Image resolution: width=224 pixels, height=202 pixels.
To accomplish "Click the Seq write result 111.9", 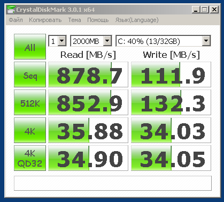I will coord(171,74).
